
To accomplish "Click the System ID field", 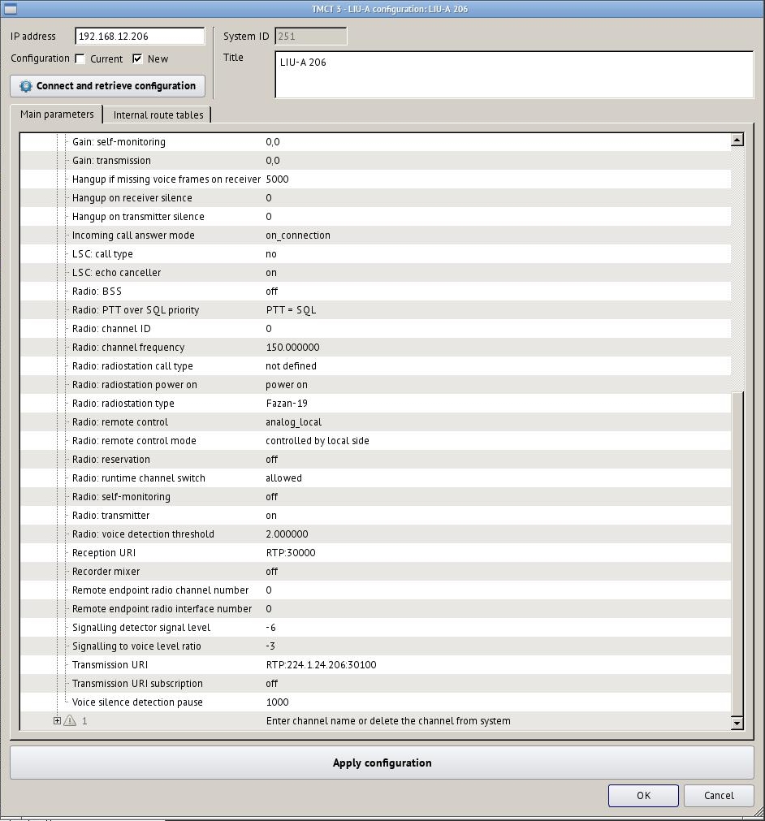I will (x=310, y=36).
